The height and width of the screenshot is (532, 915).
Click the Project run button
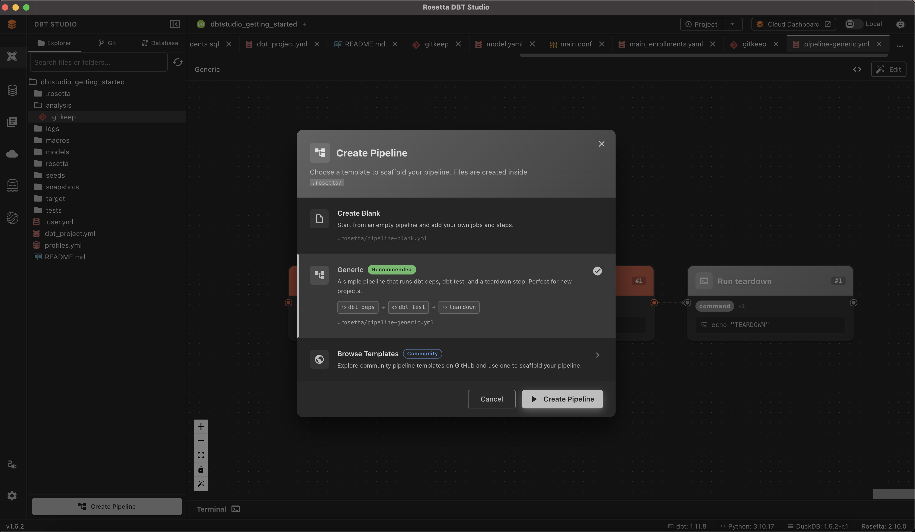tap(701, 24)
